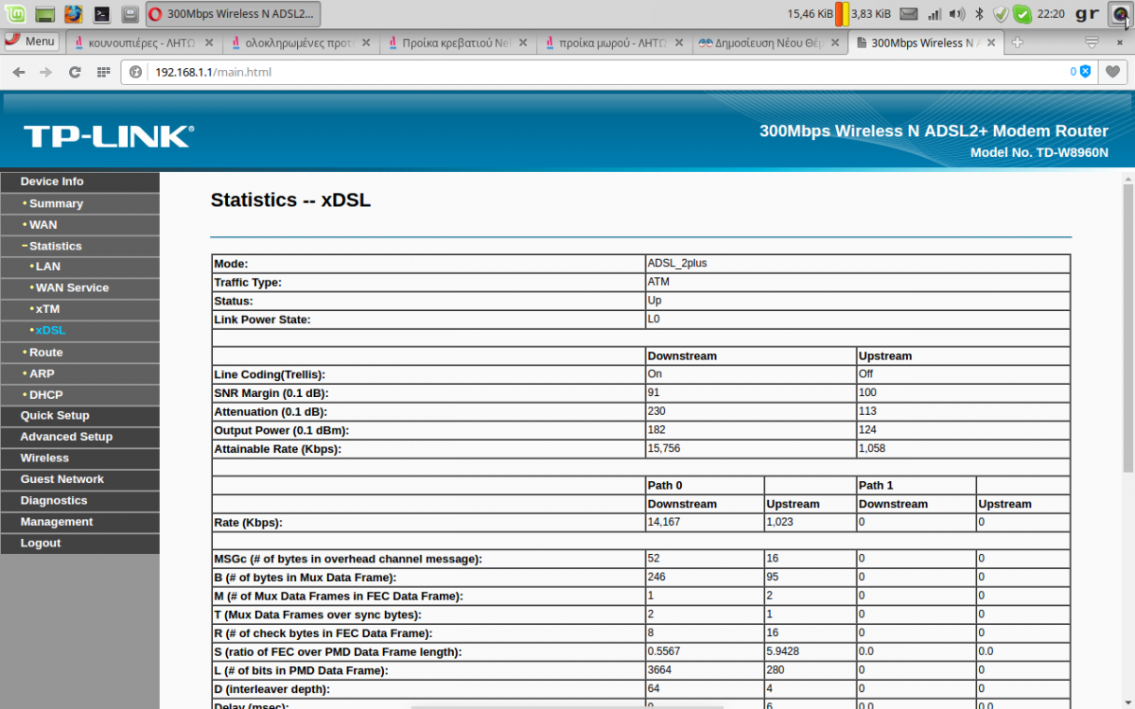Open xTM statistics link

(47, 309)
